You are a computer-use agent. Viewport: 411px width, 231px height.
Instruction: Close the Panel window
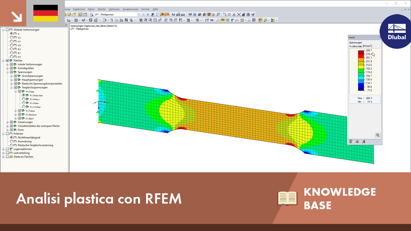379,37
